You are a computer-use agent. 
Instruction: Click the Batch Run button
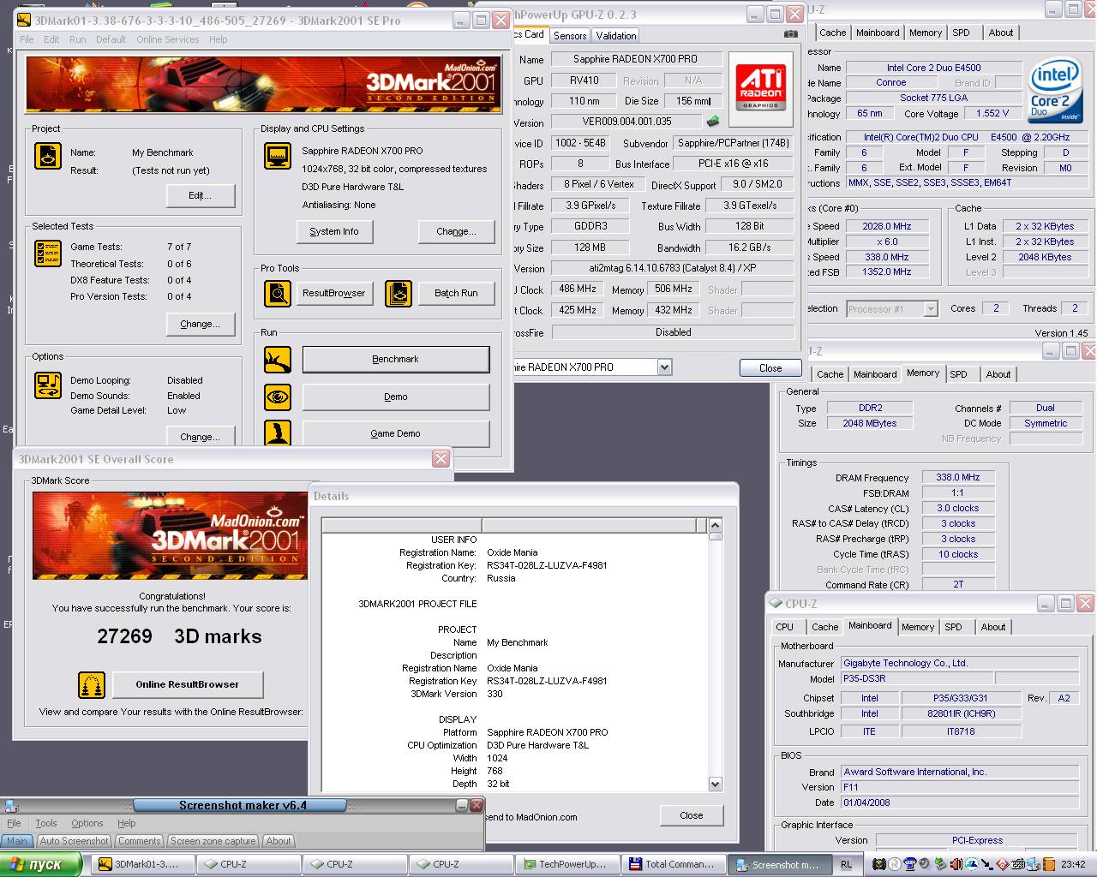pyautogui.click(x=456, y=293)
